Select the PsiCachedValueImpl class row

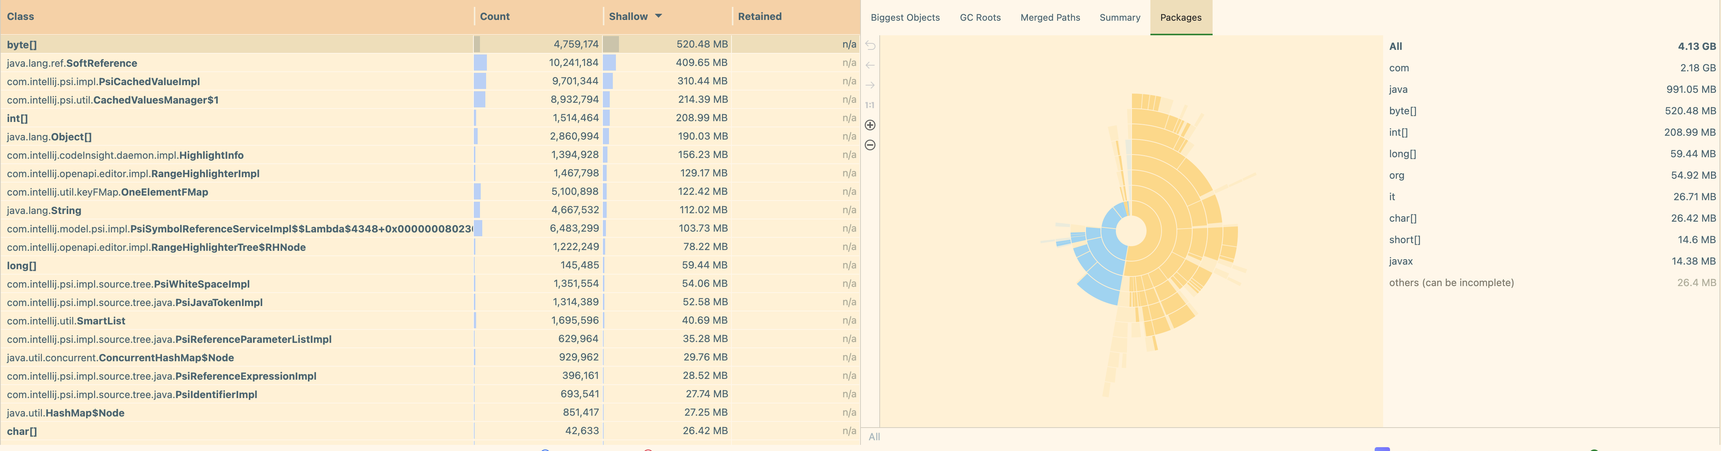430,81
